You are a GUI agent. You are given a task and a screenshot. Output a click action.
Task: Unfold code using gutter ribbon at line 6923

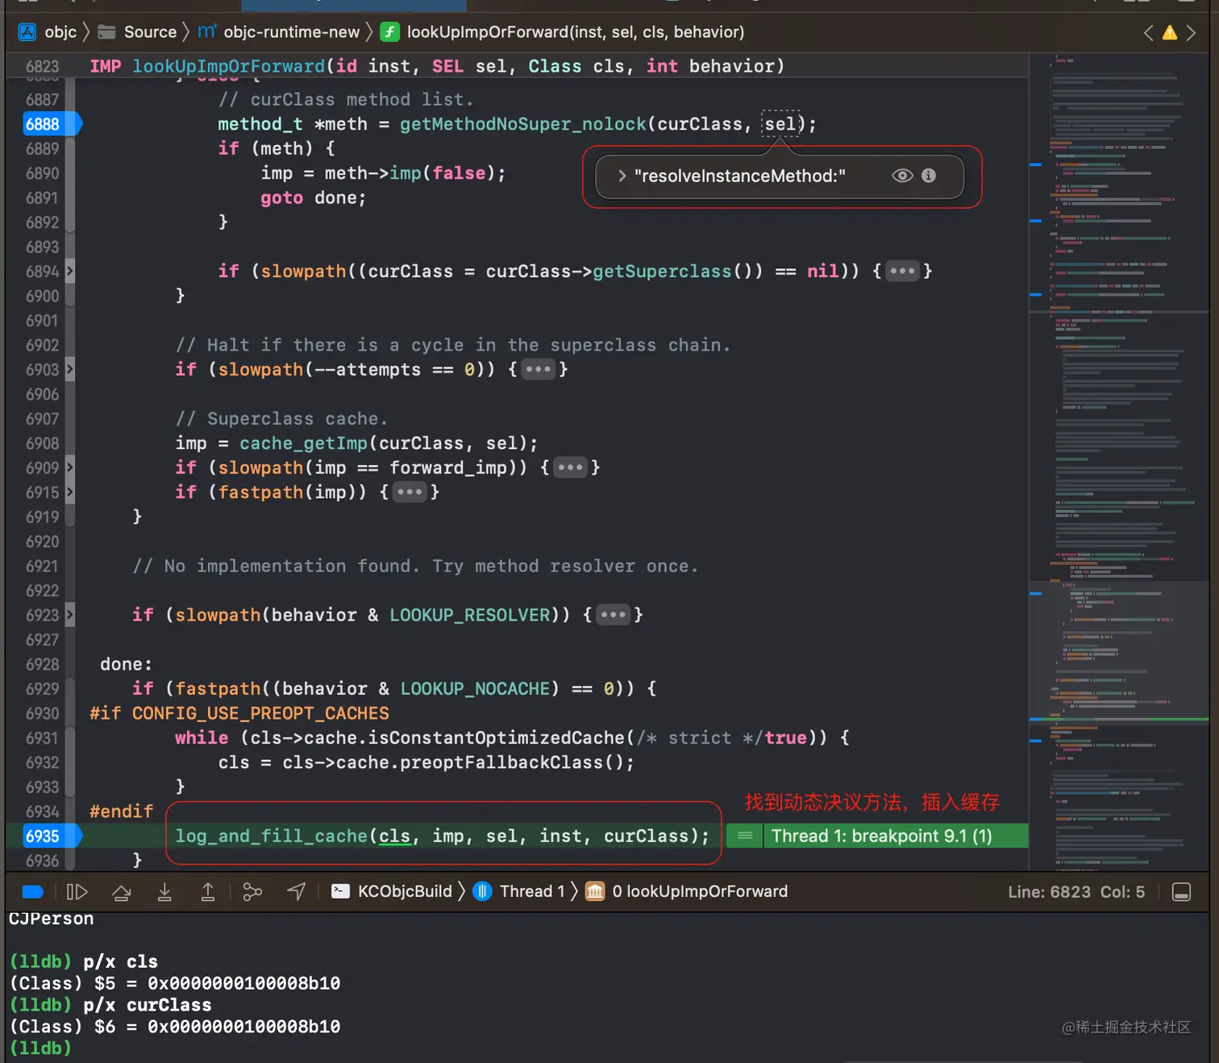click(69, 616)
